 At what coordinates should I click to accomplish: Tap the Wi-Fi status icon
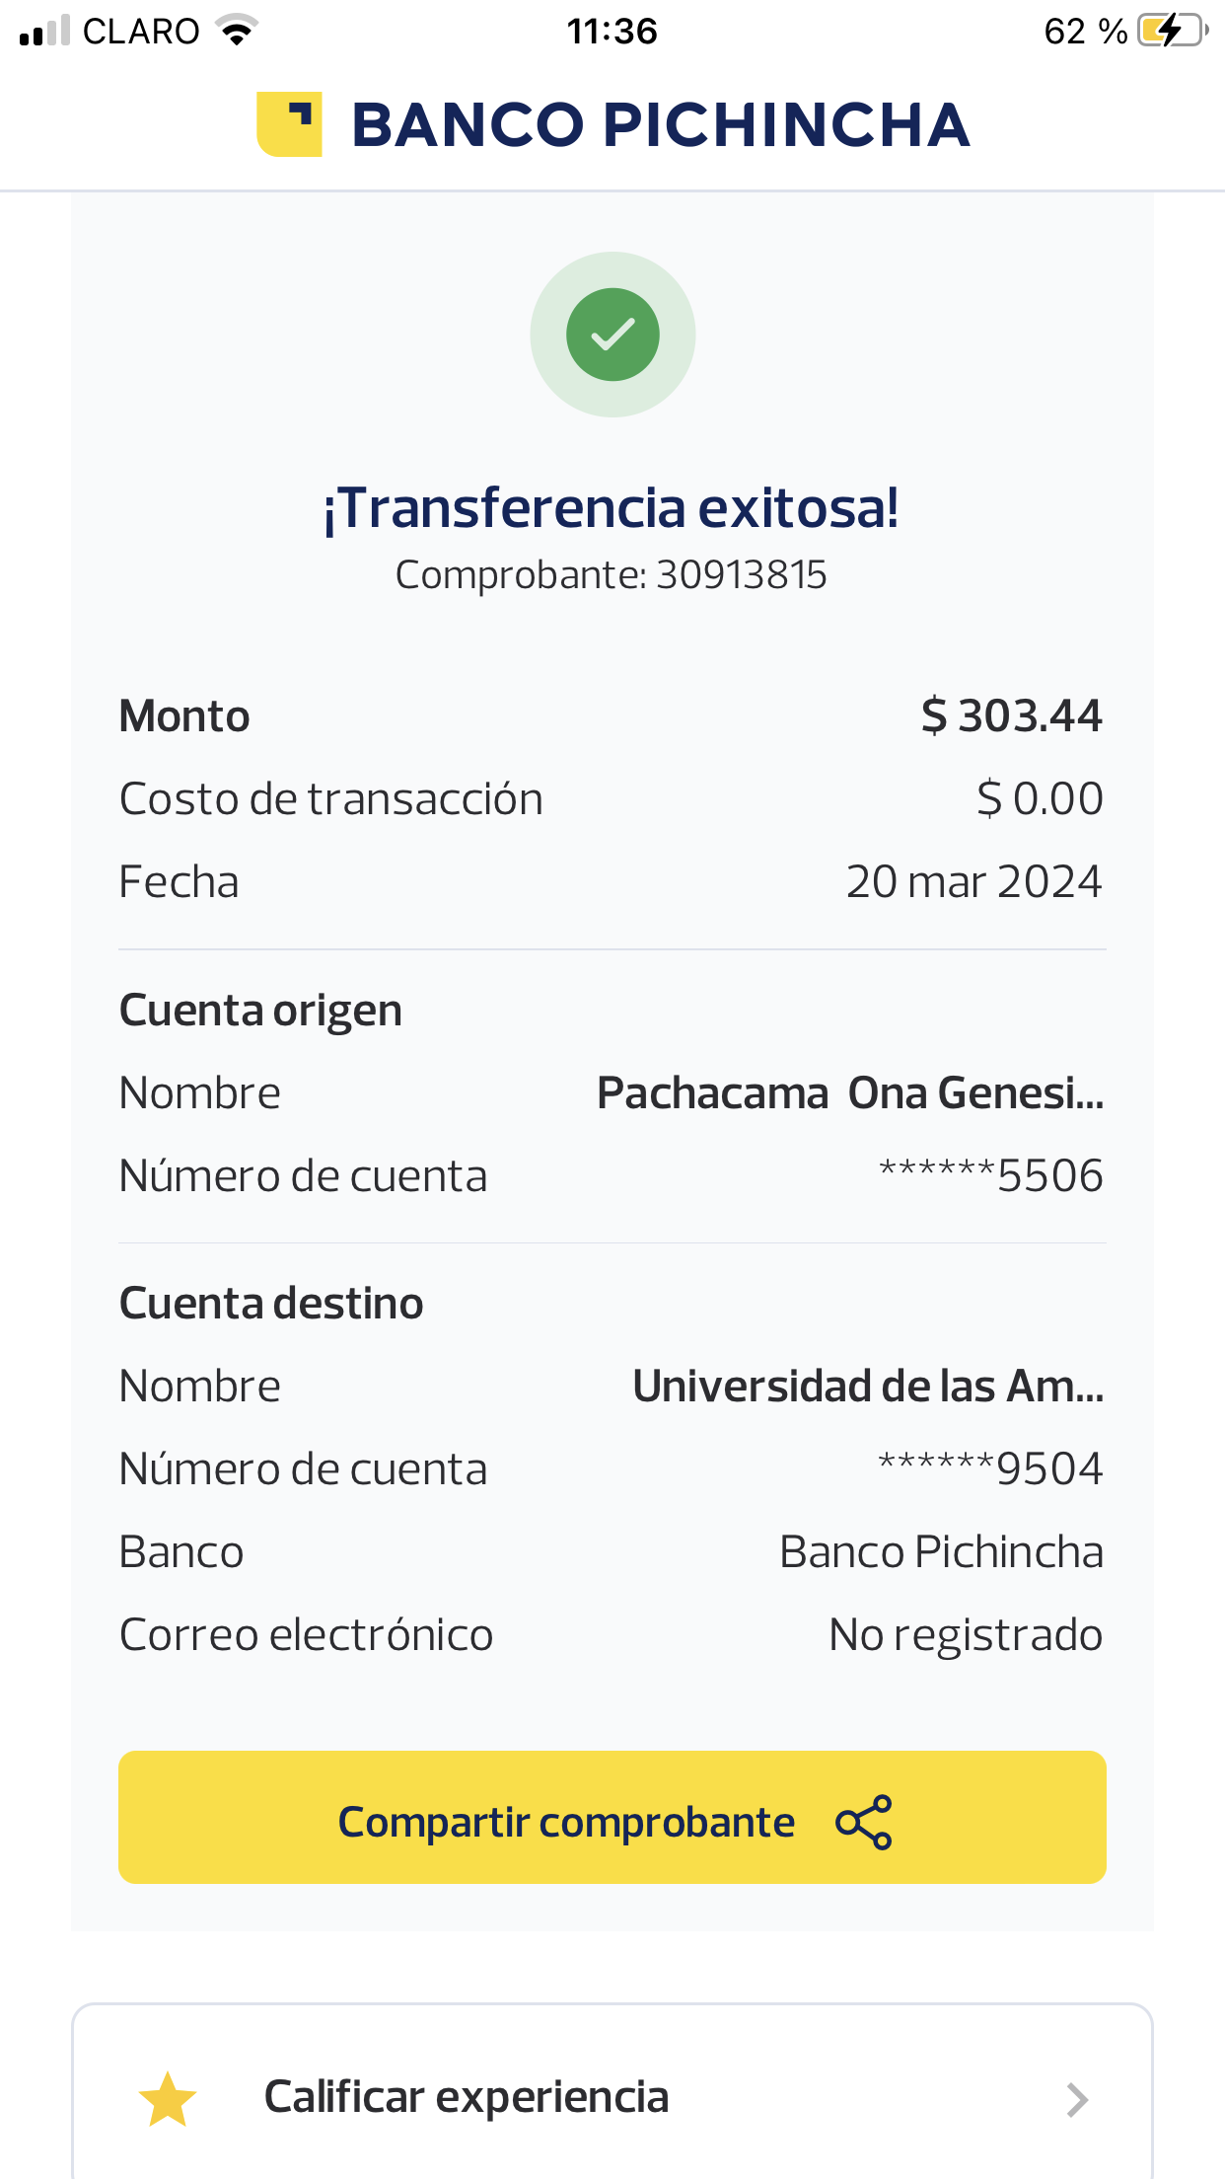tap(237, 31)
